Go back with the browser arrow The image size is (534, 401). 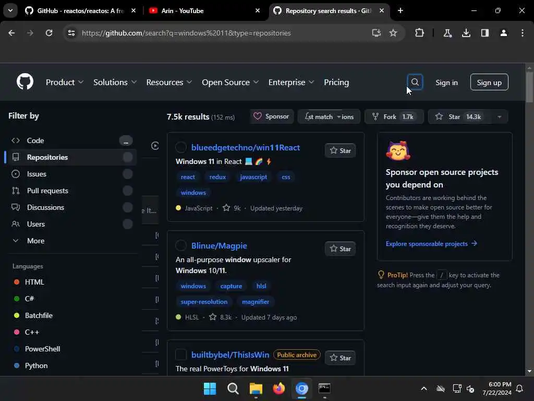11,33
